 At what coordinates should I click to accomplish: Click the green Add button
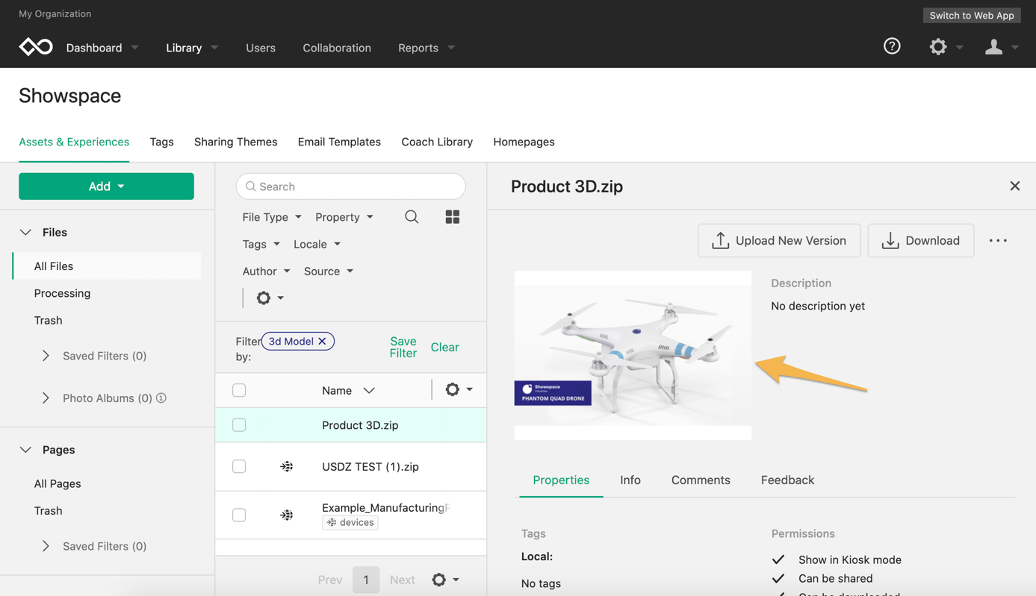click(x=106, y=186)
